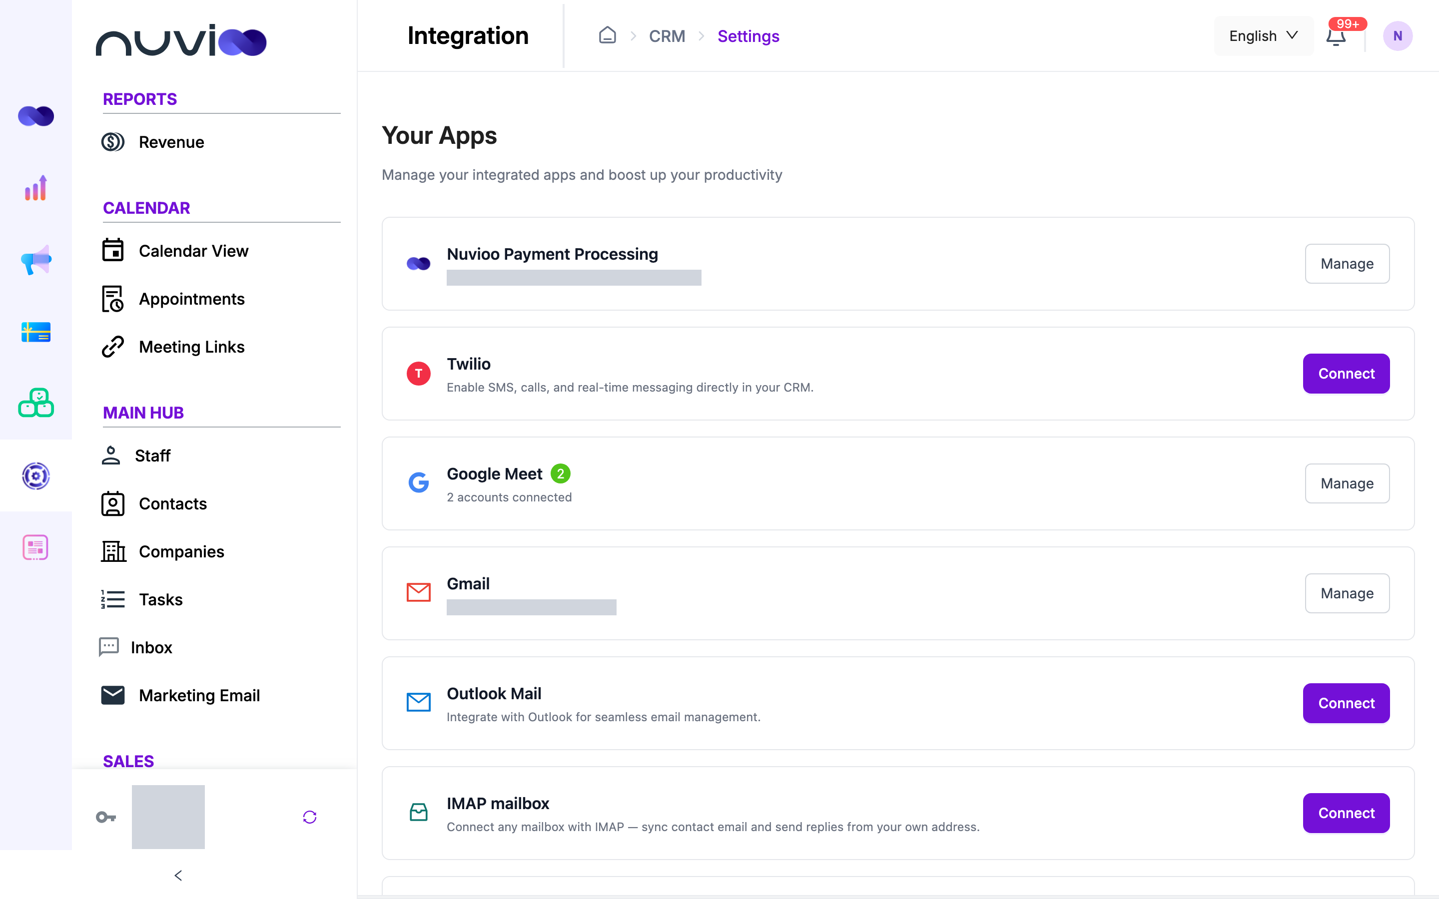Click the Twilio red T icon
The width and height of the screenshot is (1439, 899).
pyautogui.click(x=419, y=374)
